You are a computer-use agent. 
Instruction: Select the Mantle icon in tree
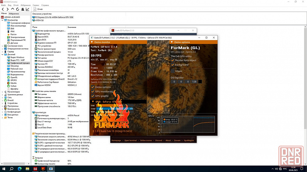(x=8, y=83)
